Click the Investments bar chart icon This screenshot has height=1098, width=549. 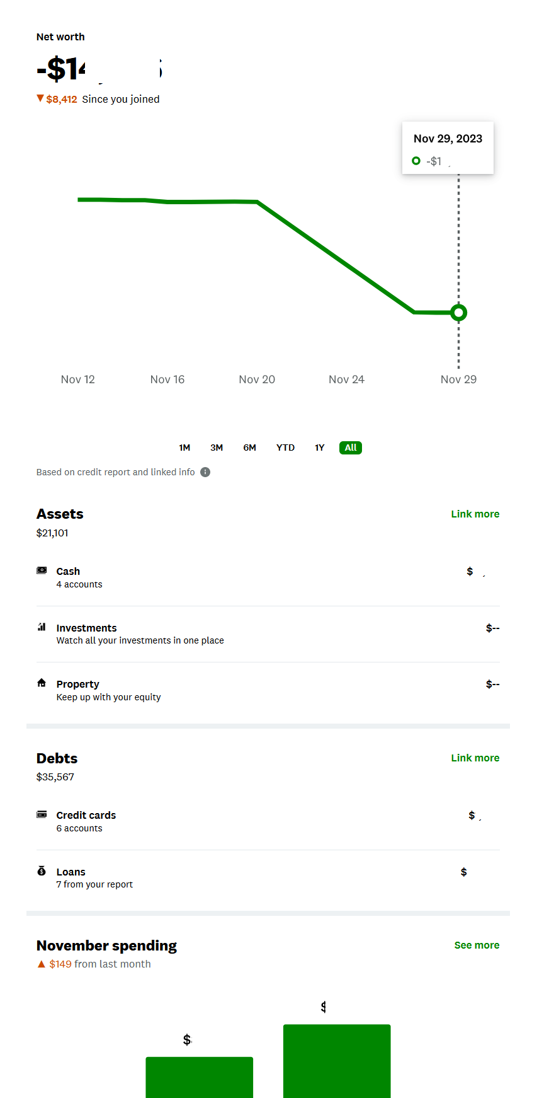click(42, 627)
